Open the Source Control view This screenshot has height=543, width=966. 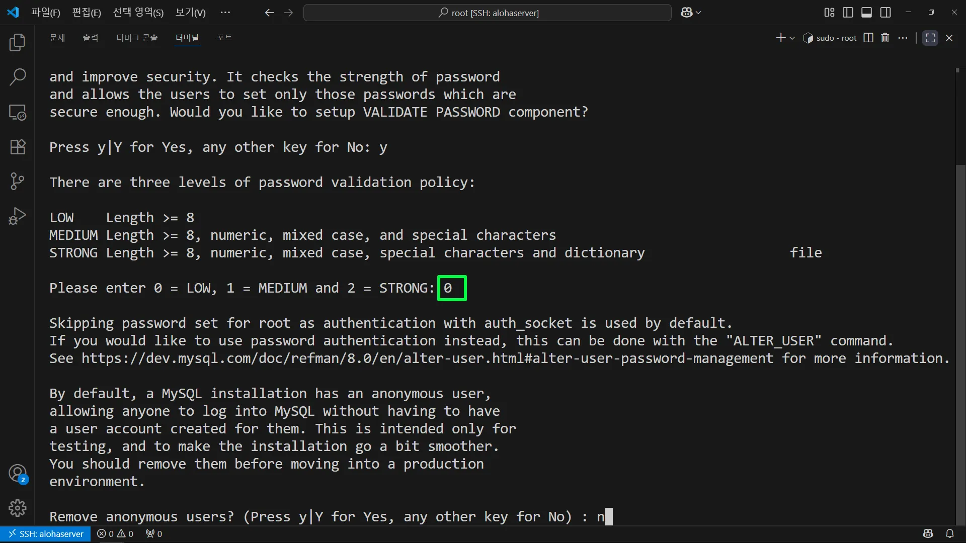coord(18,181)
